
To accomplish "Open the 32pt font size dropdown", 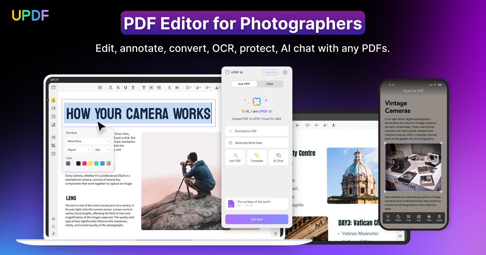I will point(102,150).
